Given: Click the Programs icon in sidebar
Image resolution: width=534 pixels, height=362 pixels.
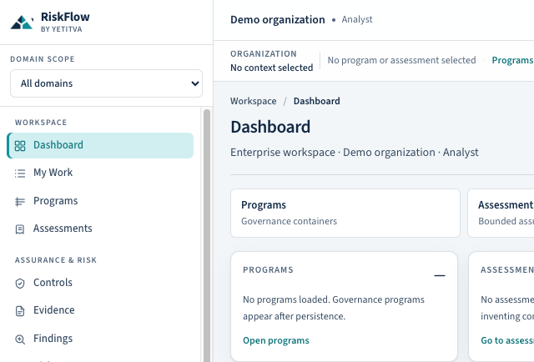Looking at the screenshot, I should pyautogui.click(x=20, y=202).
